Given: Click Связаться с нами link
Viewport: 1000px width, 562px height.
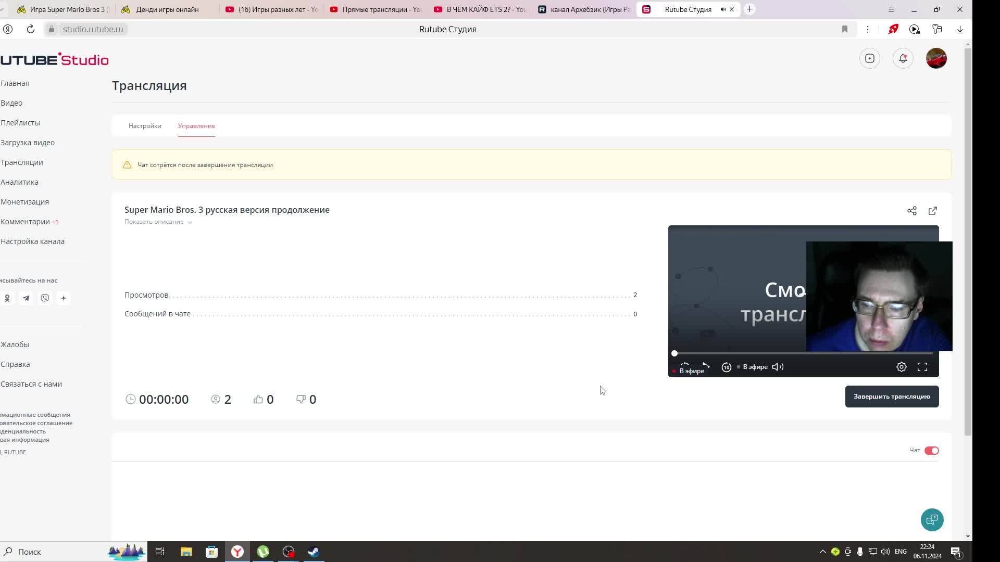Looking at the screenshot, I should (x=31, y=384).
